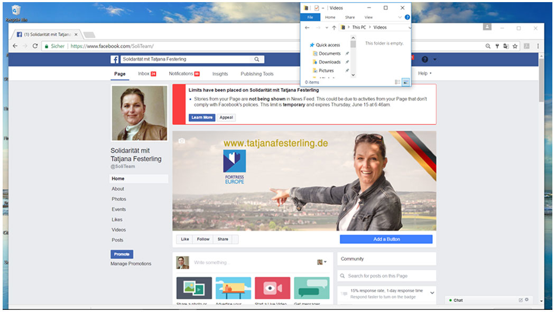555x312 pixels.
Task: Open the Share ribbon tab in Explorer
Action: (350, 17)
